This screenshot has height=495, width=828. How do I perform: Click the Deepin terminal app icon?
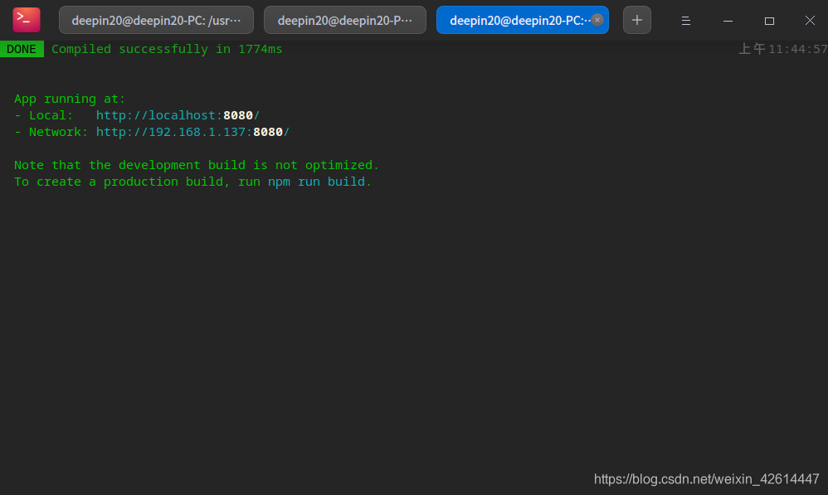coord(27,20)
